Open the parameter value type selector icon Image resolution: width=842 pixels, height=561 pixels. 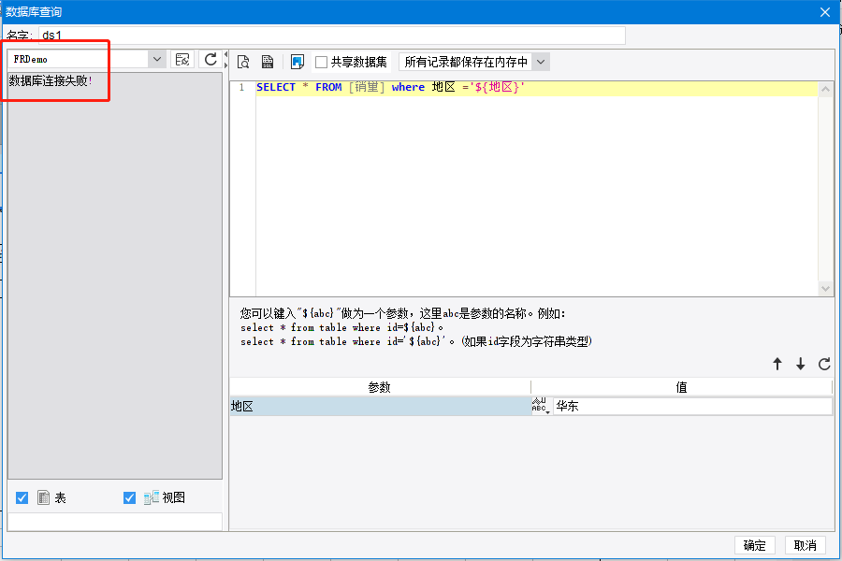pos(542,406)
